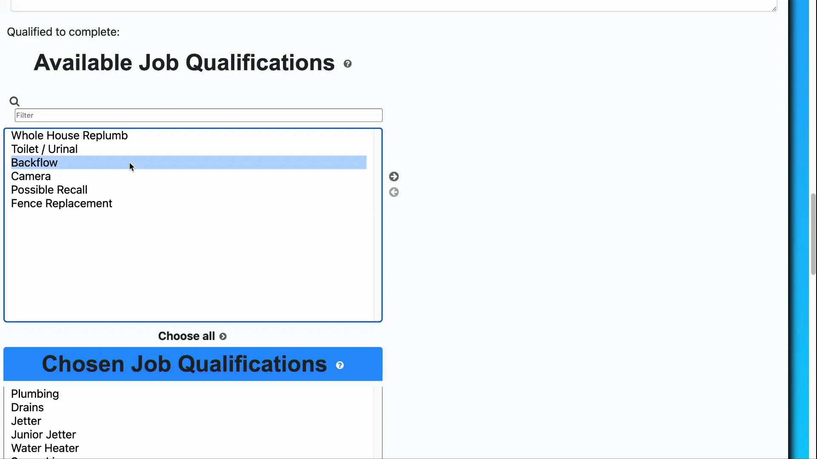817x459 pixels.
Task: Click the magnifying glass search icon
Action: (14, 101)
